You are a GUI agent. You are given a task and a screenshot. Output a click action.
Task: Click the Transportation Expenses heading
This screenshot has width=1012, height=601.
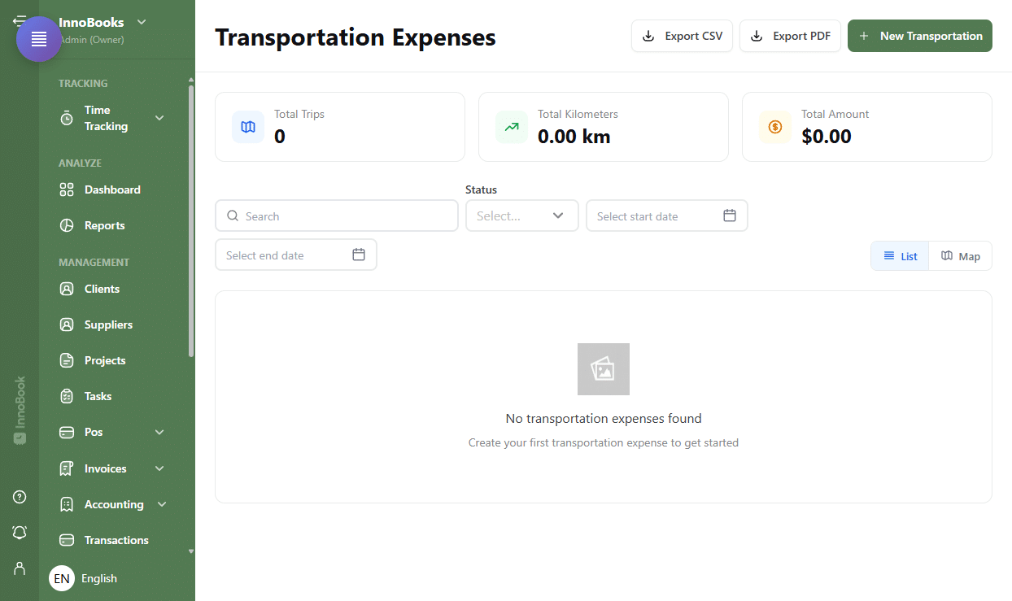[356, 37]
